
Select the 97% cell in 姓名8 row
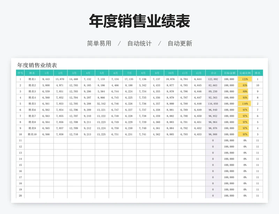tap(245, 122)
